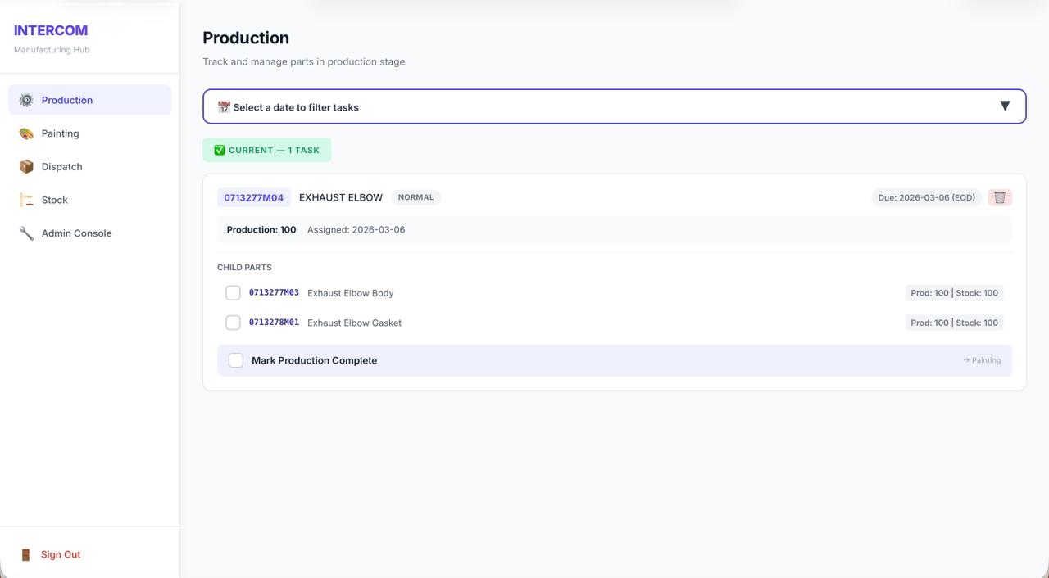1049x578 pixels.
Task: Click the Sign Out door icon
Action: pos(25,554)
